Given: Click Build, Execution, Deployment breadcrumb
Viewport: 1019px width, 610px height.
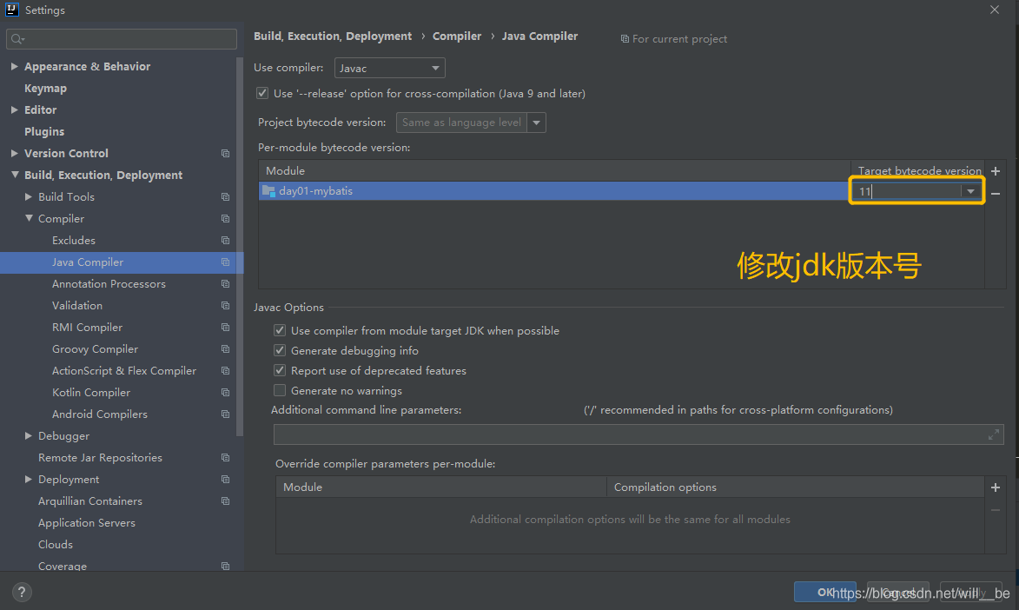Looking at the screenshot, I should pos(333,36).
